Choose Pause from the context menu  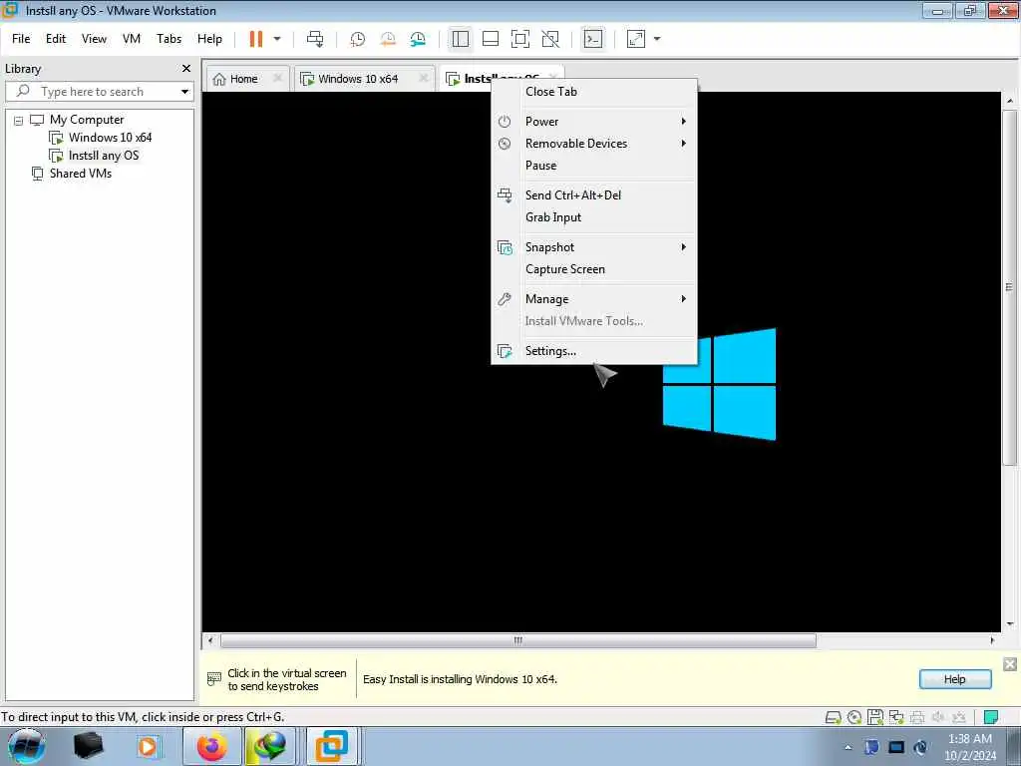(x=594, y=166)
